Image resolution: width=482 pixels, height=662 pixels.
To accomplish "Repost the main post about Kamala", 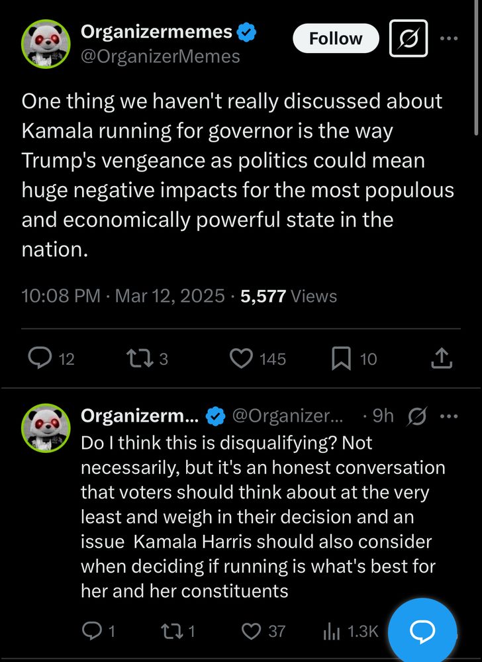I will pos(138,359).
